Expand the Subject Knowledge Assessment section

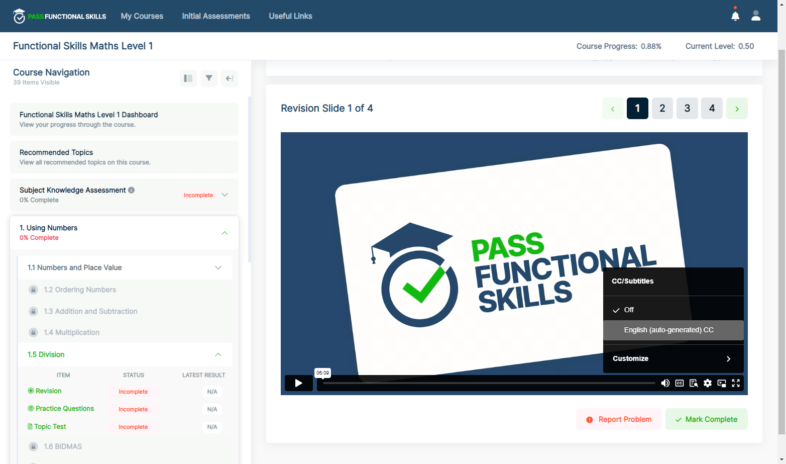click(x=225, y=195)
